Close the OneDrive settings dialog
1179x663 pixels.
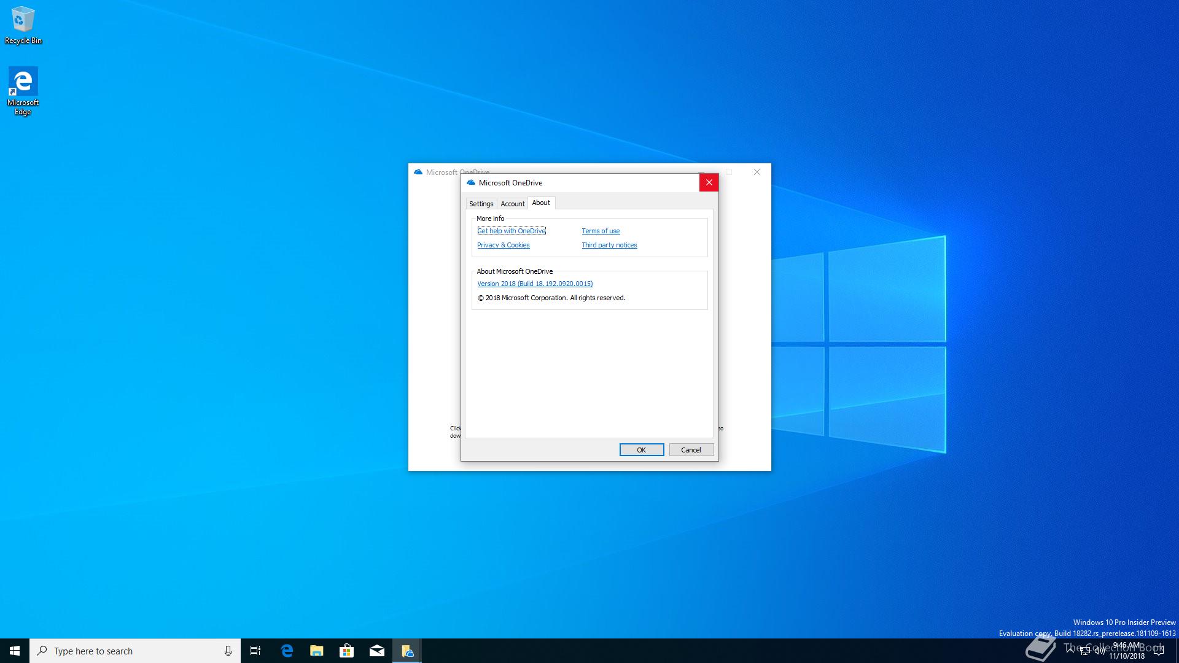click(x=709, y=182)
